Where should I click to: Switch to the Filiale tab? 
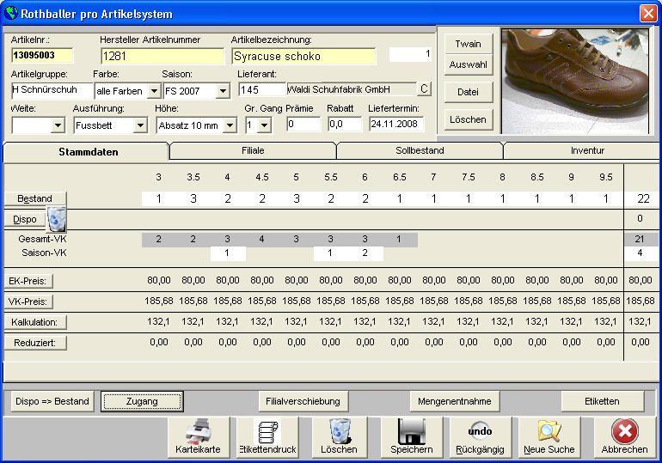[253, 150]
